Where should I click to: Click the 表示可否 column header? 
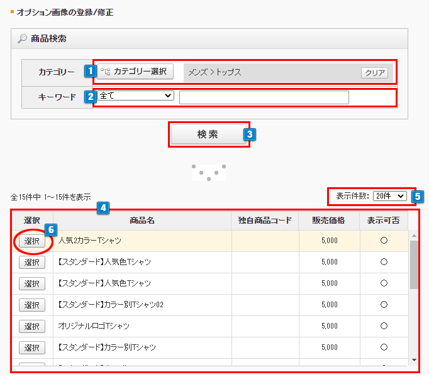(384, 221)
